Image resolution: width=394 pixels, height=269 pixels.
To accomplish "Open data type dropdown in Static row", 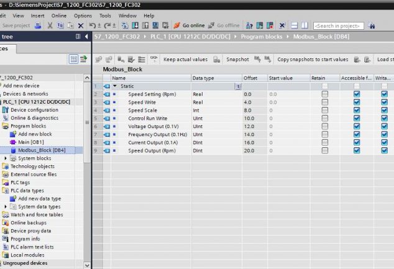I will pyautogui.click(x=238, y=86).
